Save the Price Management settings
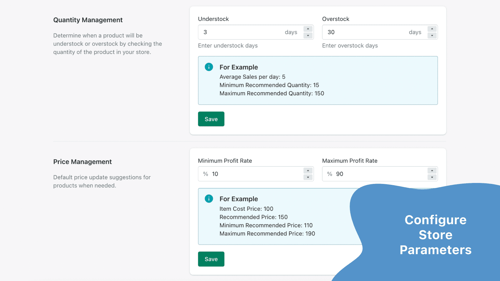 tap(211, 259)
